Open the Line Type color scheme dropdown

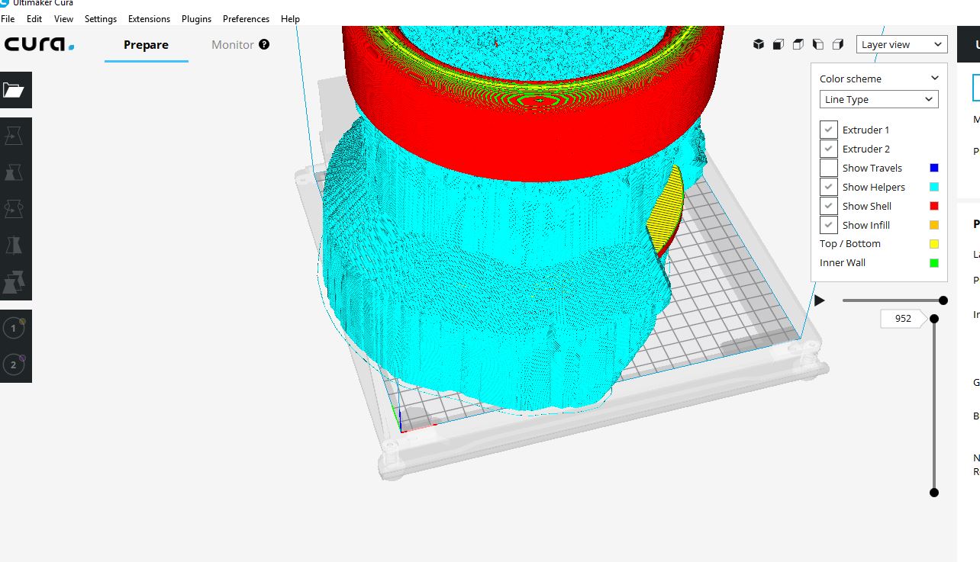[879, 99]
